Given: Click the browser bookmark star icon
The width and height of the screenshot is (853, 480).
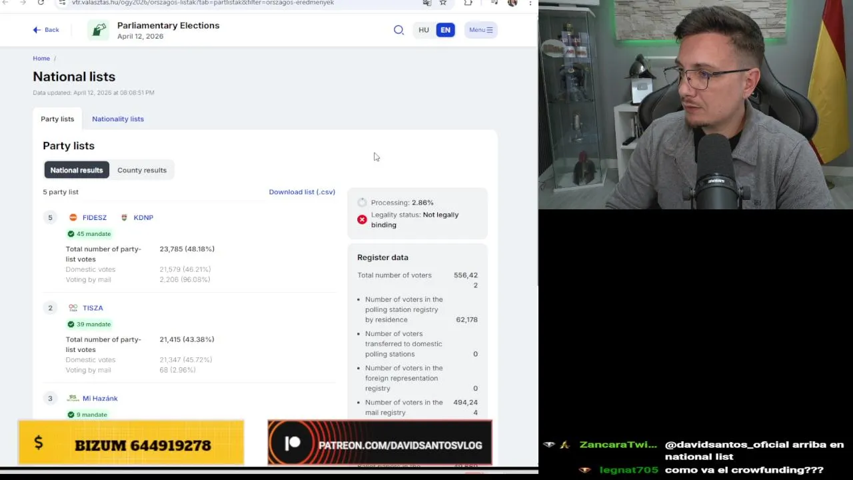Looking at the screenshot, I should [443, 3].
